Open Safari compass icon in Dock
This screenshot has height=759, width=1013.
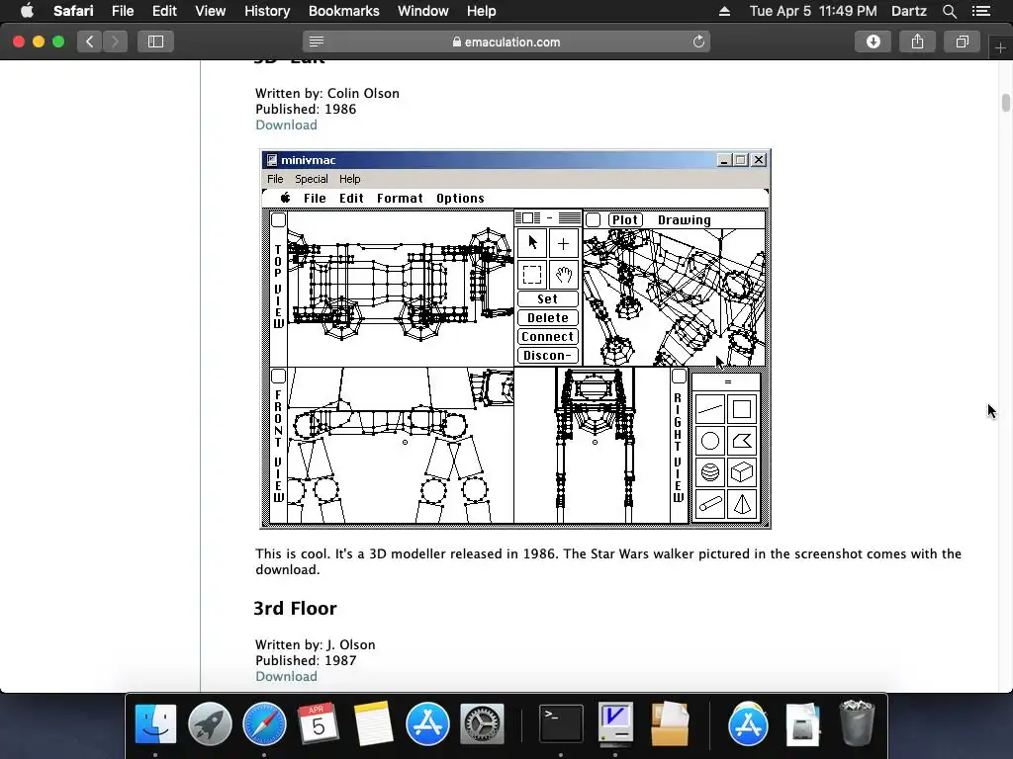point(264,722)
